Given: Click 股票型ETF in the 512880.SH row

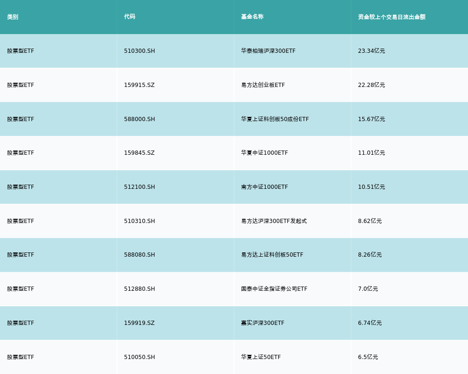Looking at the screenshot, I should pos(21,289).
